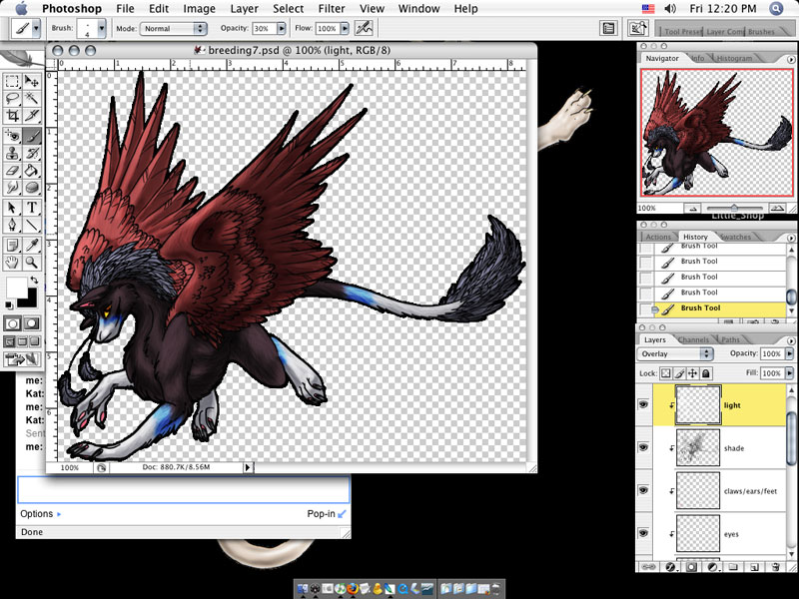Click the Navigator zoom slider
Viewport: 799px width, 599px height.
(734, 208)
